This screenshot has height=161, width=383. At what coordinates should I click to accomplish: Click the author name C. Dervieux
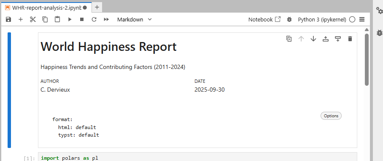click(x=55, y=90)
